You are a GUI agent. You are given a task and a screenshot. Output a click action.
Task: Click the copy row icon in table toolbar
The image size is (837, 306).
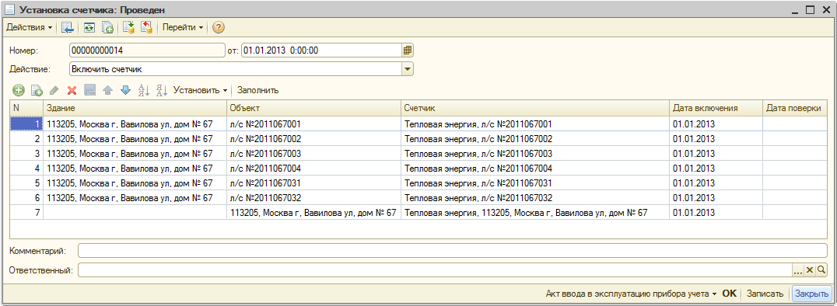coord(37,90)
